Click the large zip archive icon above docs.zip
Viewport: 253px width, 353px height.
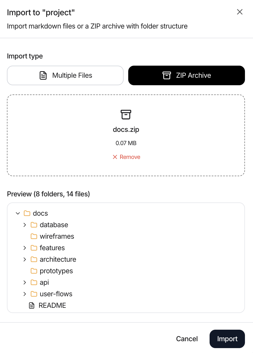(126, 114)
